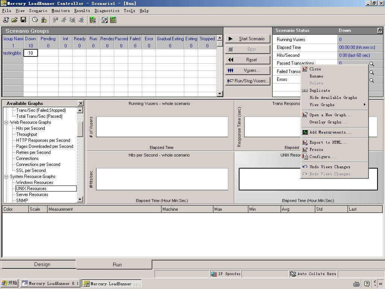
Task: Open the clock schedule icon in toolbar
Action: 35,20
